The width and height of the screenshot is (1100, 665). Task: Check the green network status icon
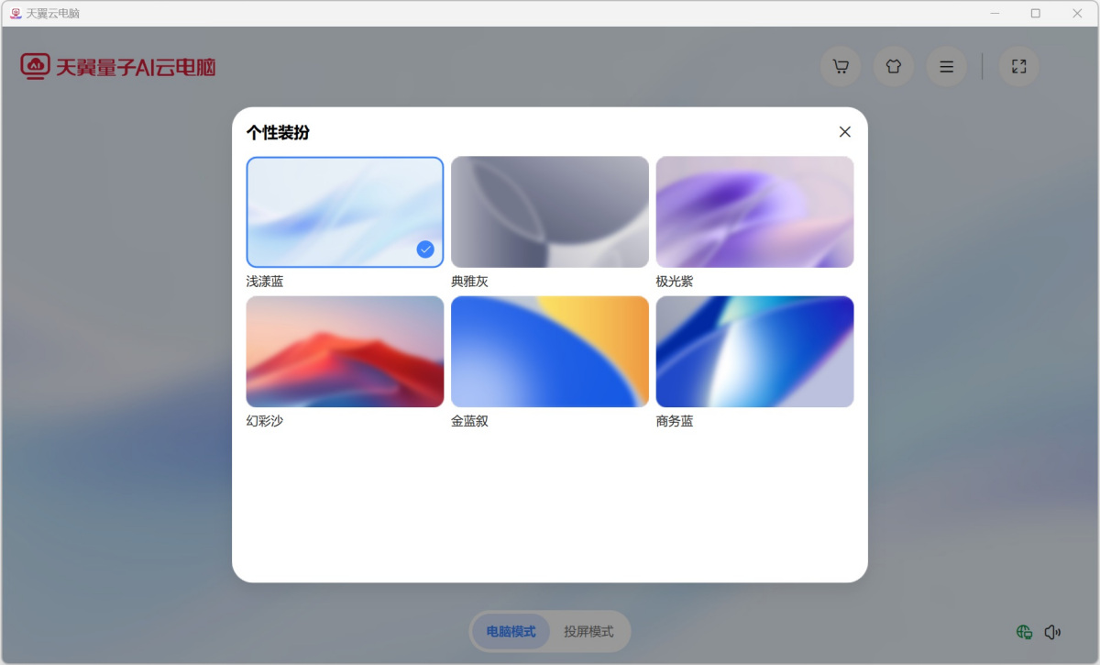click(1023, 631)
